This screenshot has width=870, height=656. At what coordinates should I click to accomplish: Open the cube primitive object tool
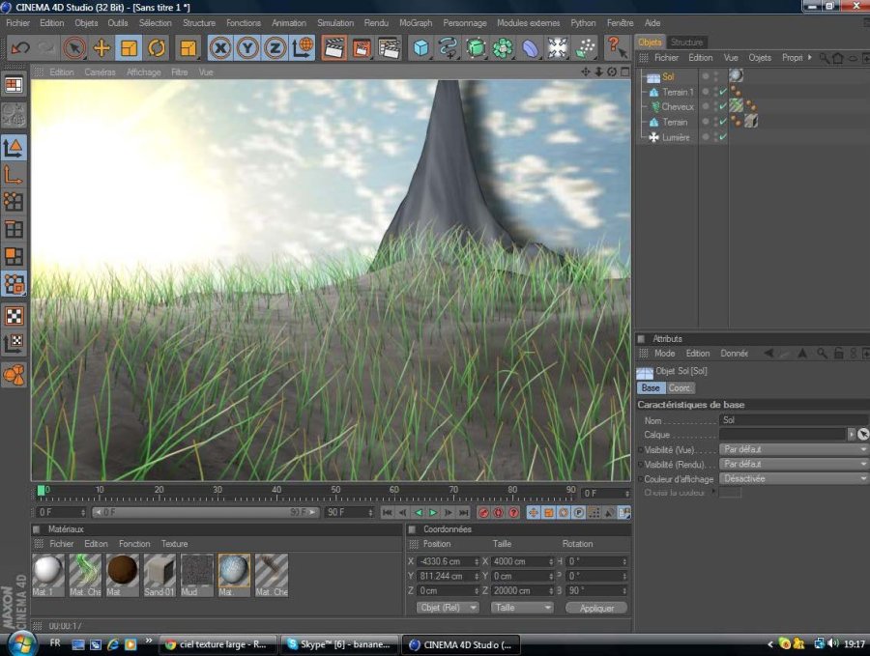(x=420, y=47)
